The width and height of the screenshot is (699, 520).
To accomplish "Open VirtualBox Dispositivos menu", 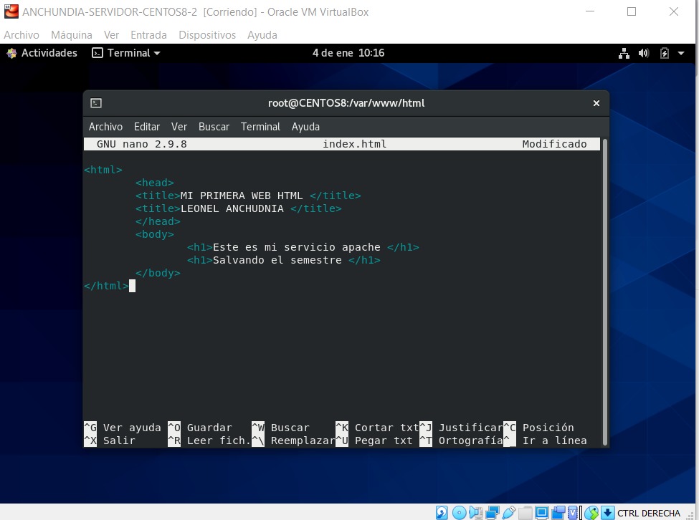I will (207, 34).
